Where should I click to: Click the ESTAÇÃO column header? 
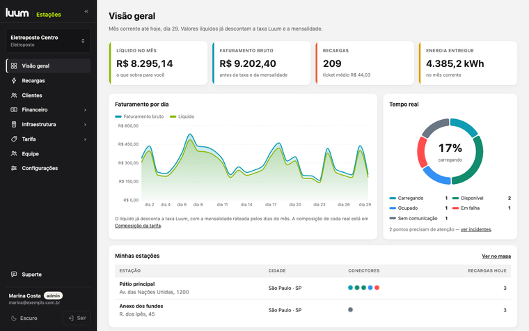click(130, 271)
